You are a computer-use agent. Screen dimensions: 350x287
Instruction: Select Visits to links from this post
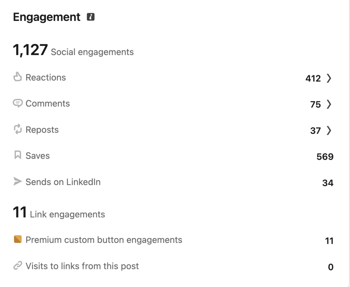pos(82,266)
